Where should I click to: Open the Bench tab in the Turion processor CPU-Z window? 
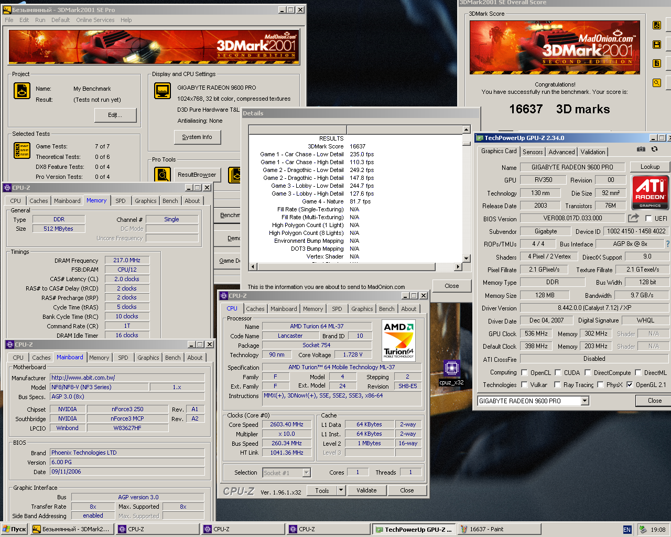coord(387,309)
